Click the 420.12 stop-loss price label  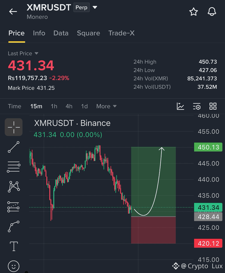[x=208, y=243]
